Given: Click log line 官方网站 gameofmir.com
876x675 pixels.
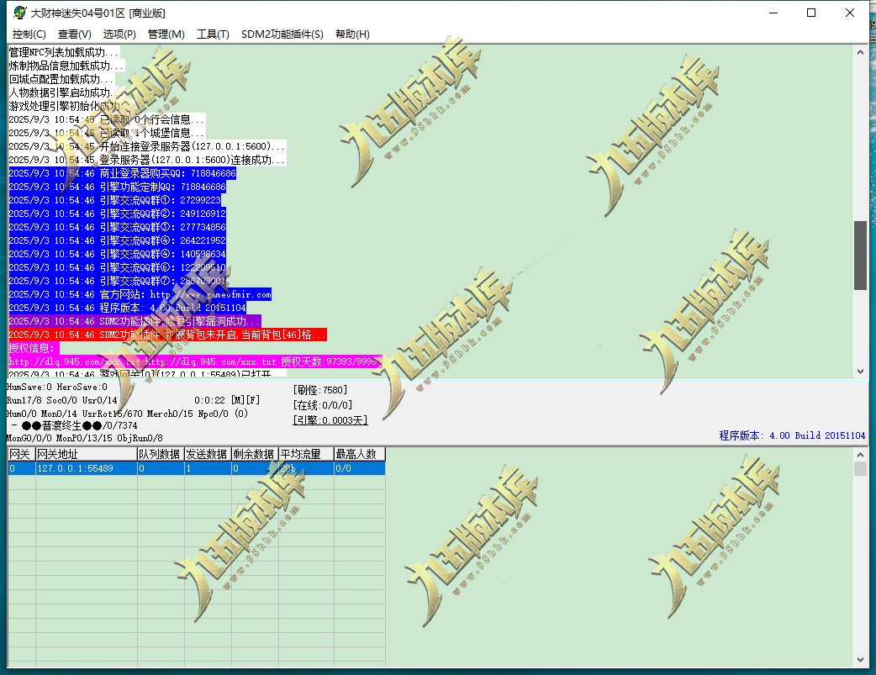Looking at the screenshot, I should pyautogui.click(x=140, y=294).
